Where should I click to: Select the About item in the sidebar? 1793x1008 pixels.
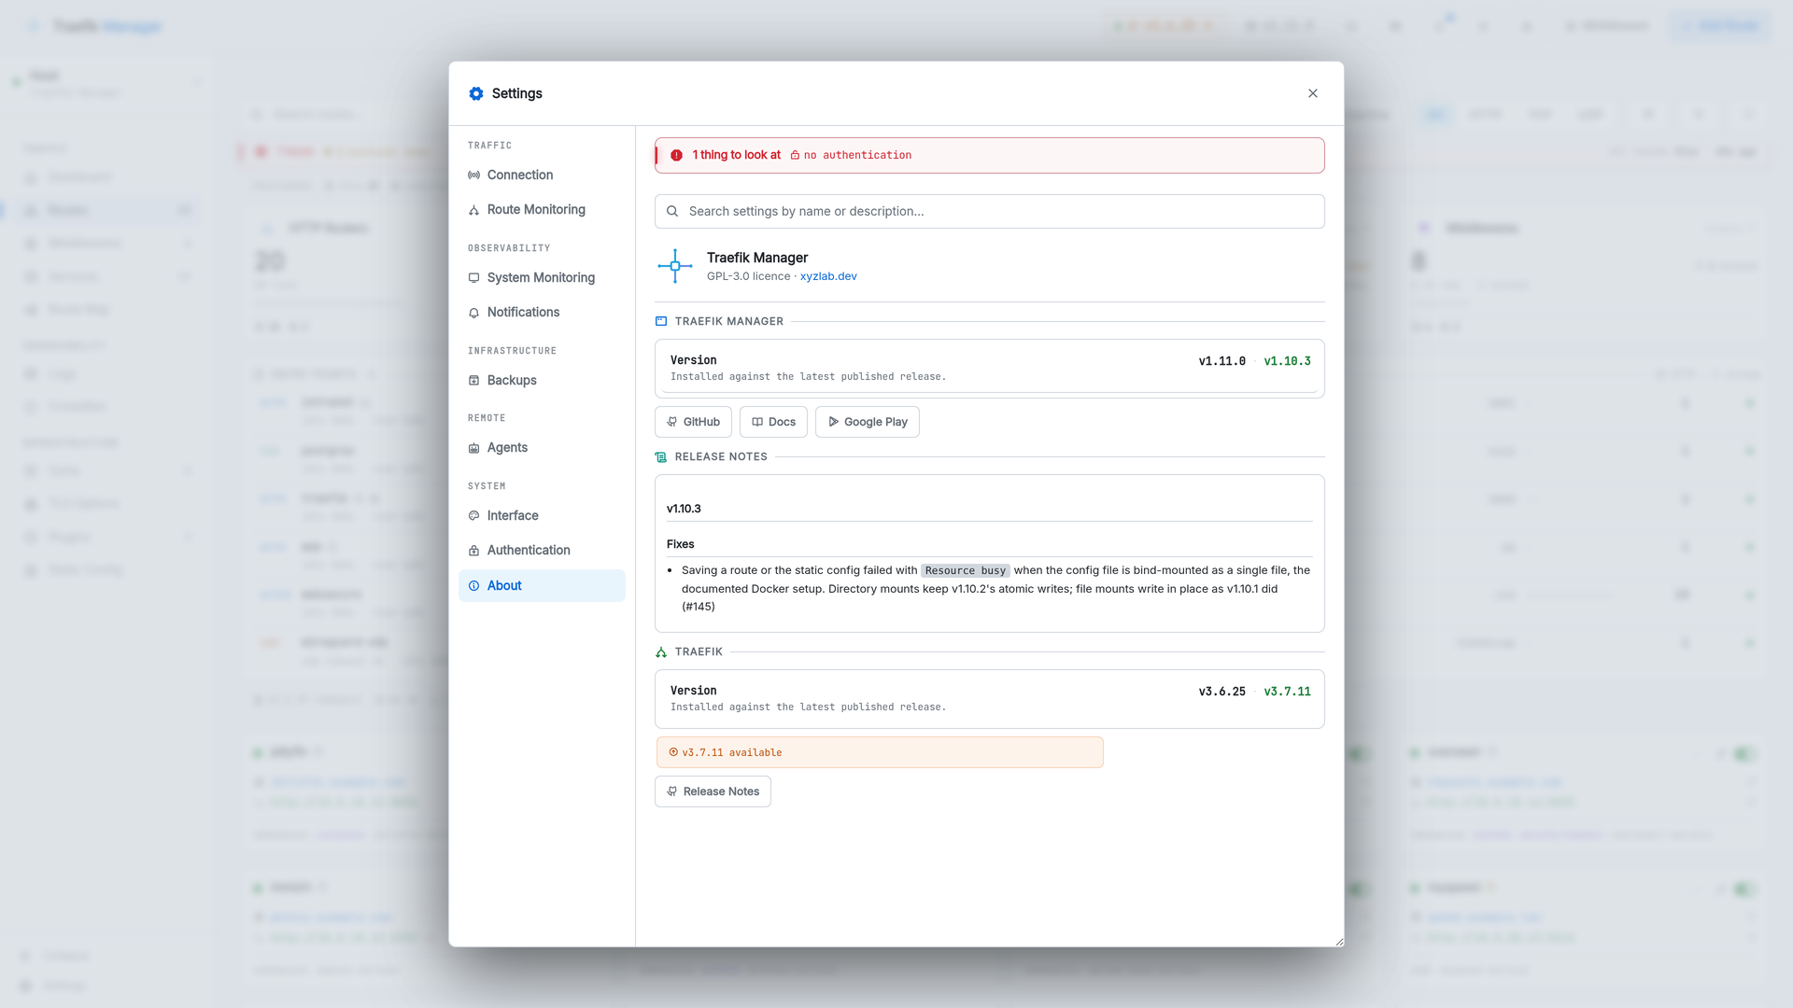pos(542,585)
